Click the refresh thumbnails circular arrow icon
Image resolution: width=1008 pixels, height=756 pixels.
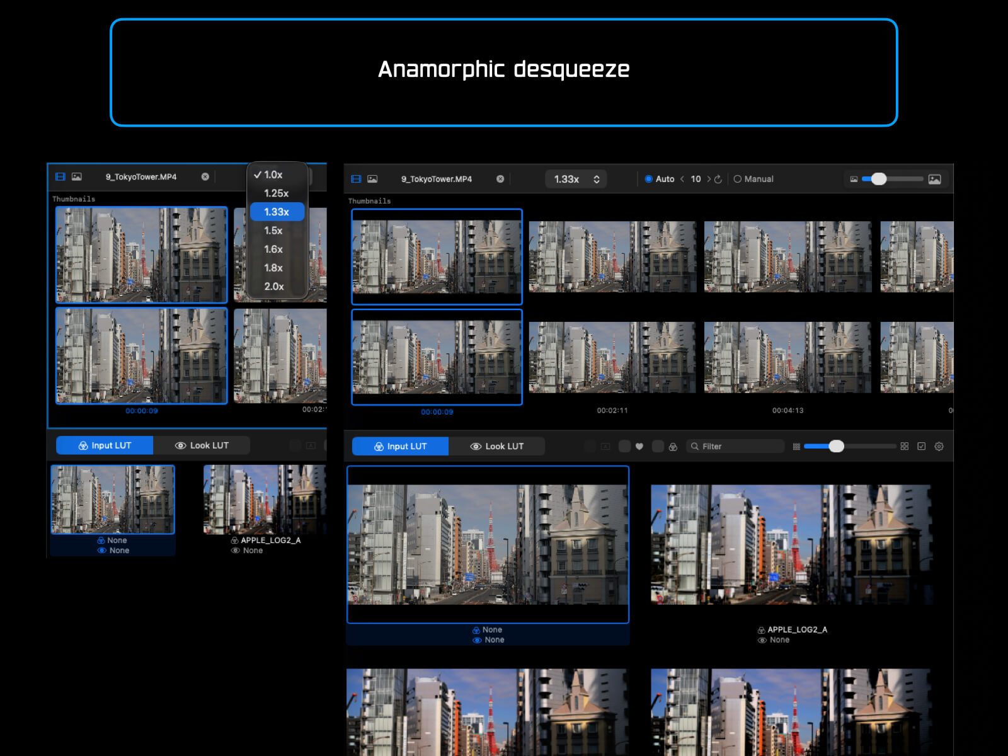coord(718,179)
